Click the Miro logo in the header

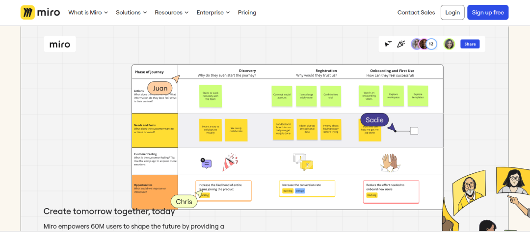(x=40, y=12)
